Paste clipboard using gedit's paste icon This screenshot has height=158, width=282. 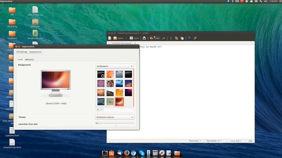(182, 38)
